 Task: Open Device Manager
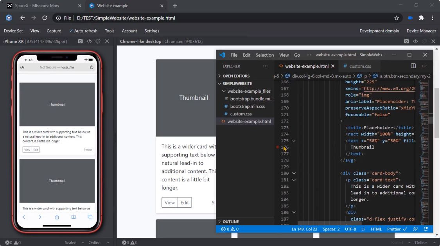click(x=421, y=31)
